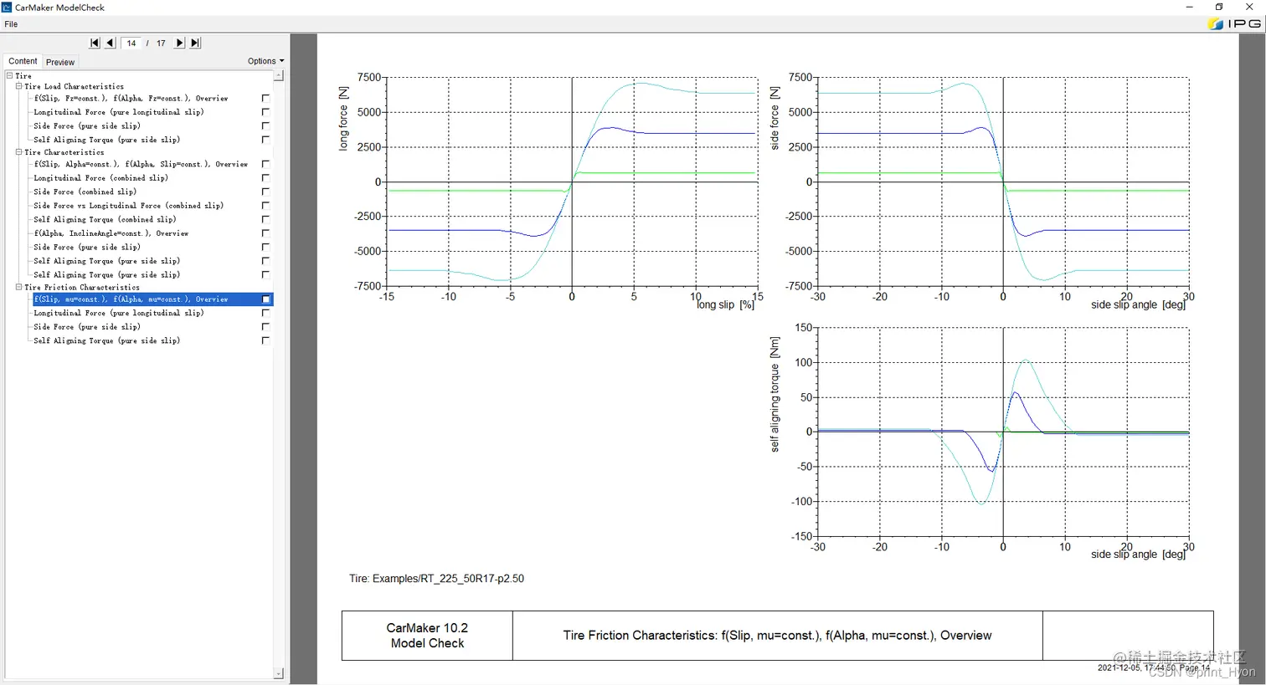
Task: Select the f(Slip, mu=const.) Overview row
Action: pos(152,299)
